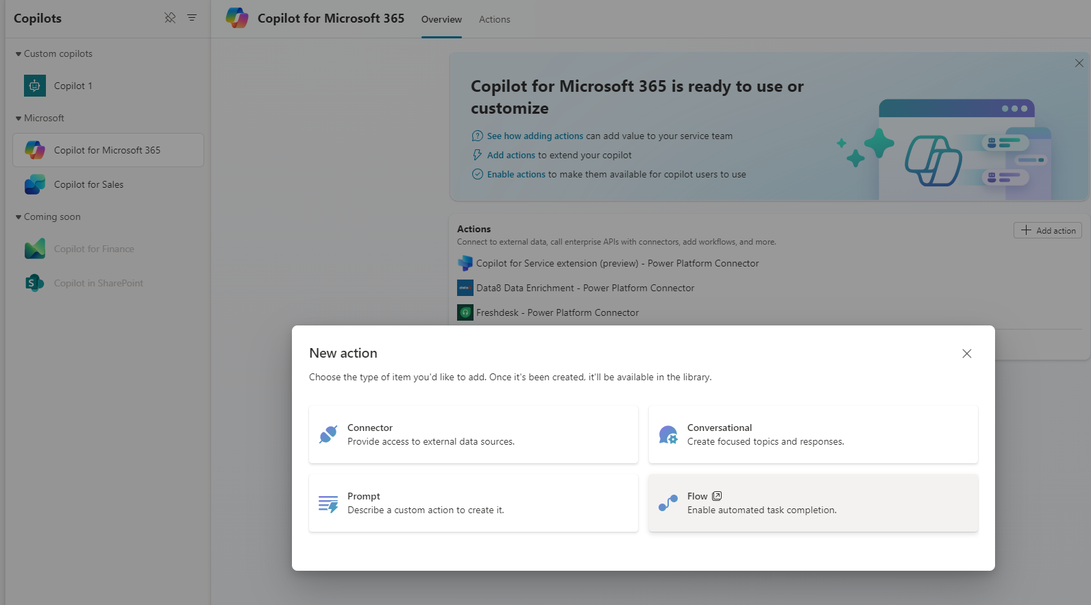Click the Copilot for Service extension connector icon

pyautogui.click(x=465, y=263)
